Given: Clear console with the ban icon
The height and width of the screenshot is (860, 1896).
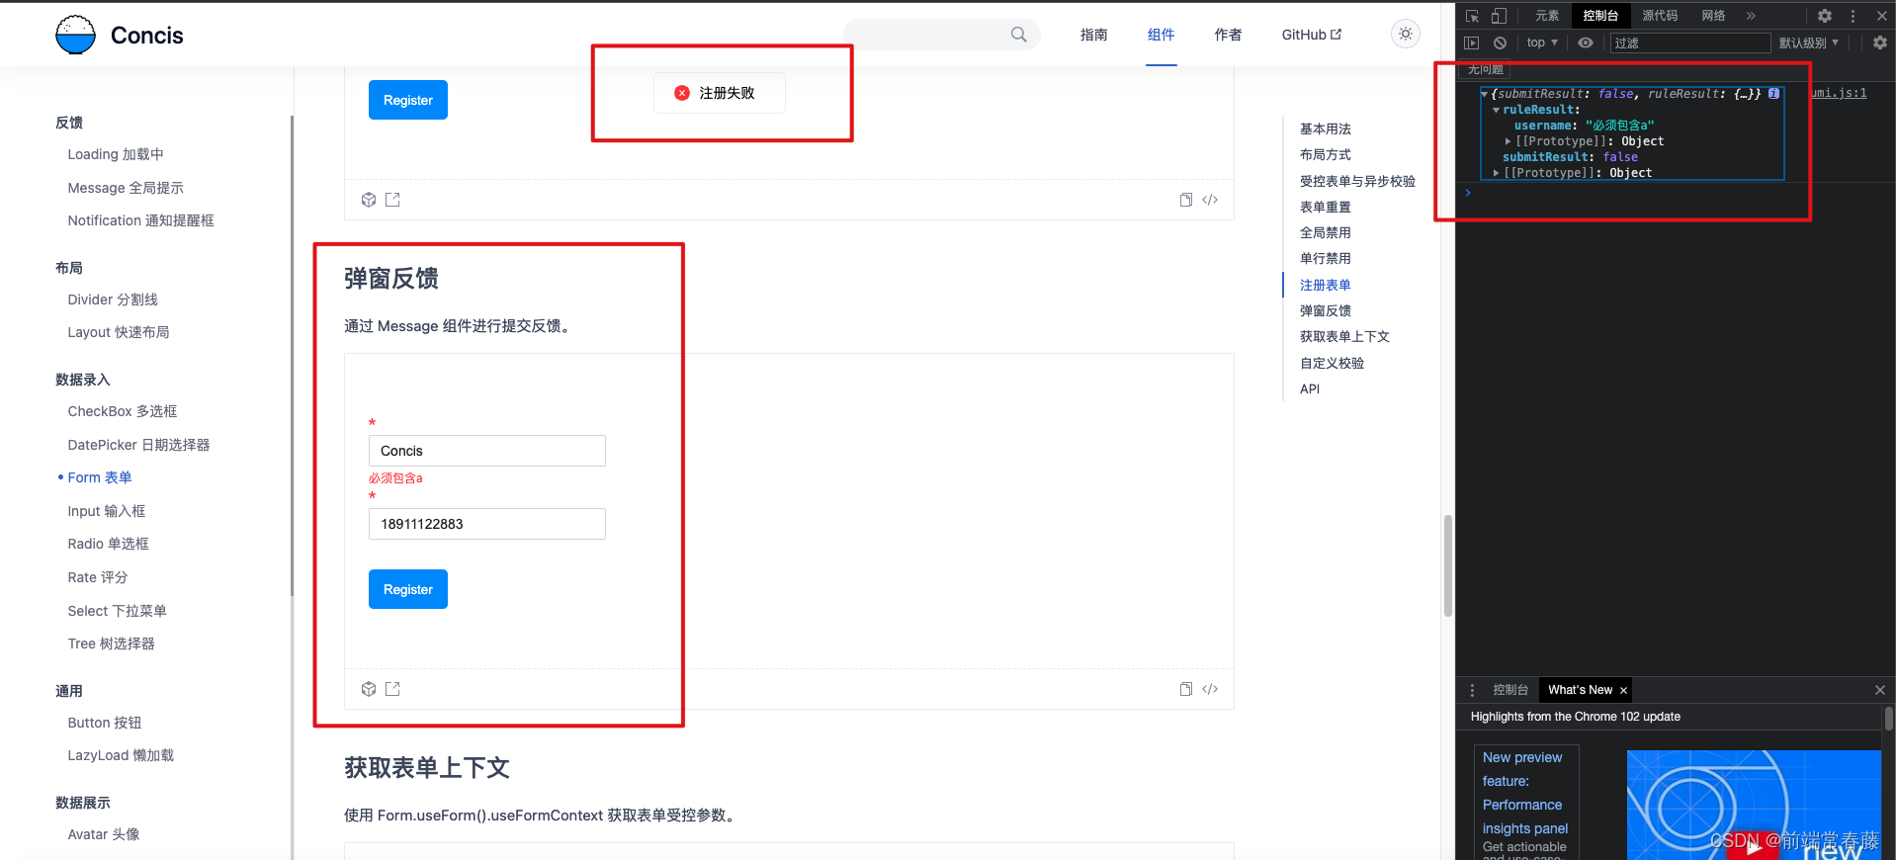Looking at the screenshot, I should [x=1500, y=43].
